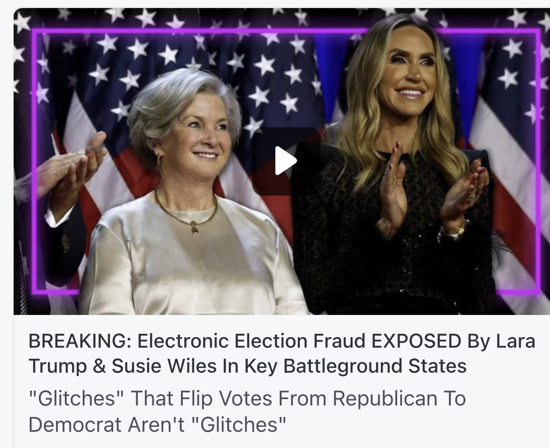The height and width of the screenshot is (448, 550).
Task: Click the "Glitches" That Flip Votes subtitle
Action: click(x=247, y=411)
